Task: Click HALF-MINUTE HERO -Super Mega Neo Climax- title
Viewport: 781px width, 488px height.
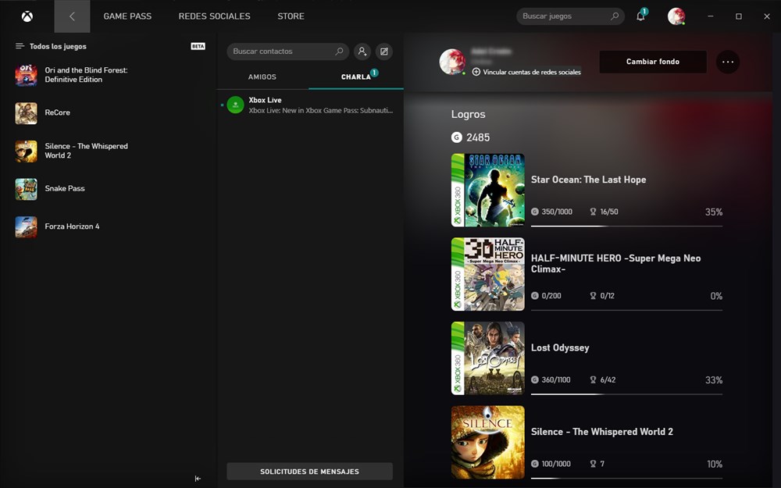Action: 615,263
